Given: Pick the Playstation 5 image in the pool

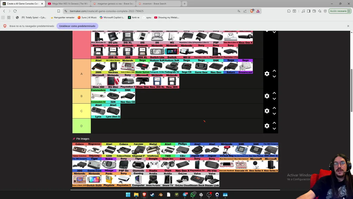Looking at the screenshot, I should pyautogui.click(x=124, y=180).
